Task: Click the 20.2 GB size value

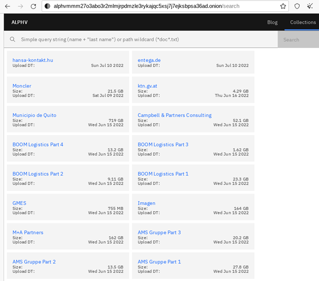Action: tap(240, 238)
